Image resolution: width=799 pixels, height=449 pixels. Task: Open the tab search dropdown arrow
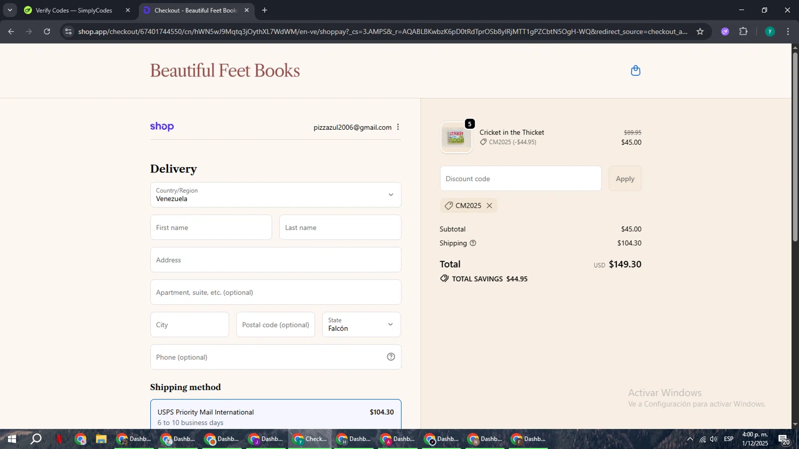click(x=10, y=10)
